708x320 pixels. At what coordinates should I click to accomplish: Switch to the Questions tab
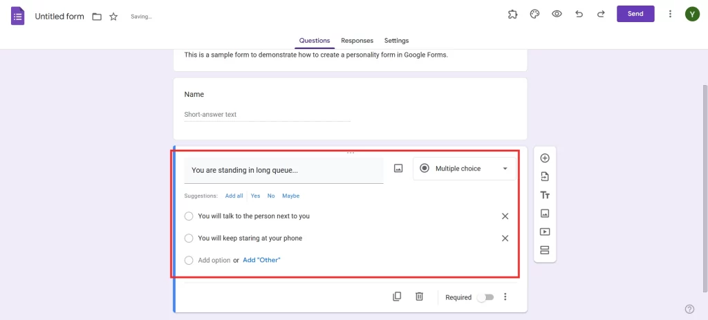315,41
